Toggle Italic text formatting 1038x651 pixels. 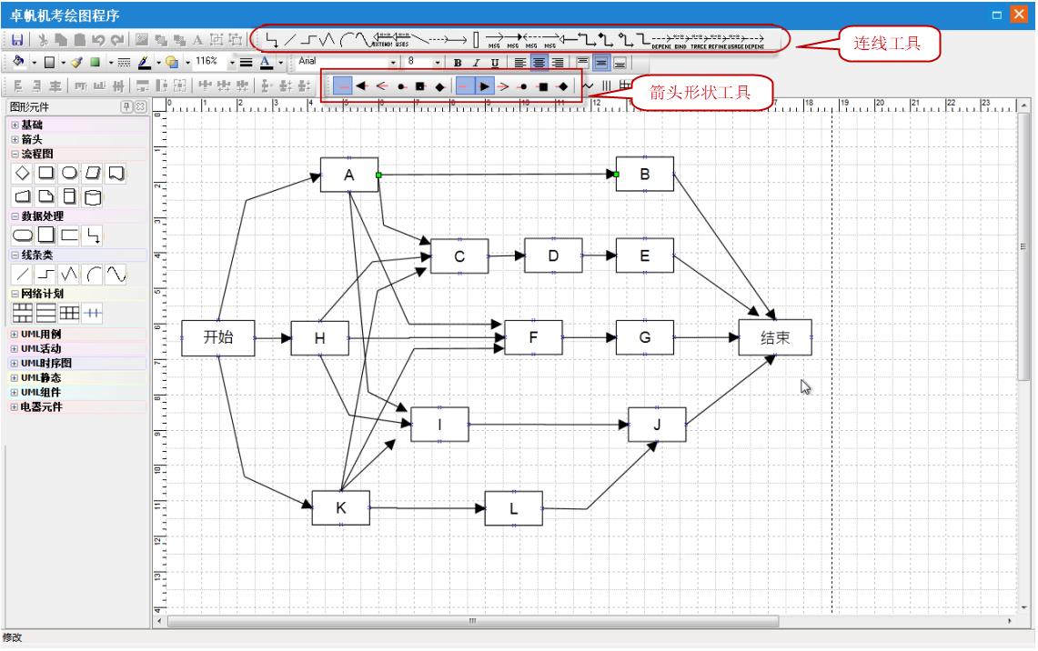tap(476, 63)
